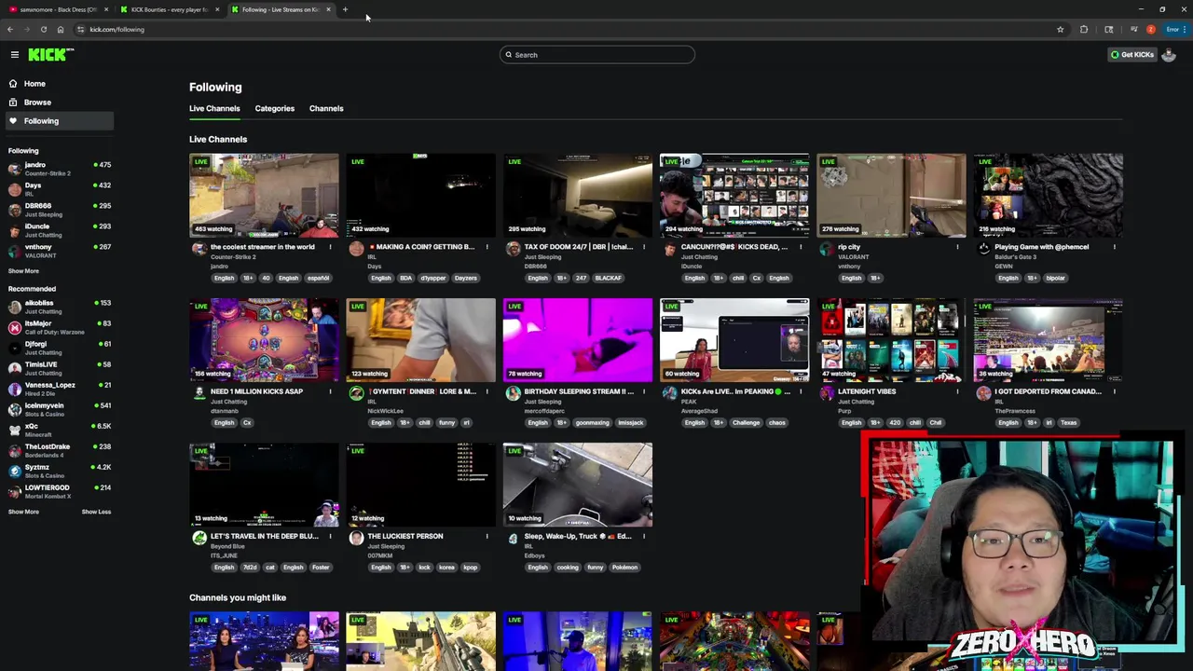Open 'the coolest streamer in the world' stream thumbnail
Viewport: 1193px width, 671px height.
pyautogui.click(x=264, y=196)
